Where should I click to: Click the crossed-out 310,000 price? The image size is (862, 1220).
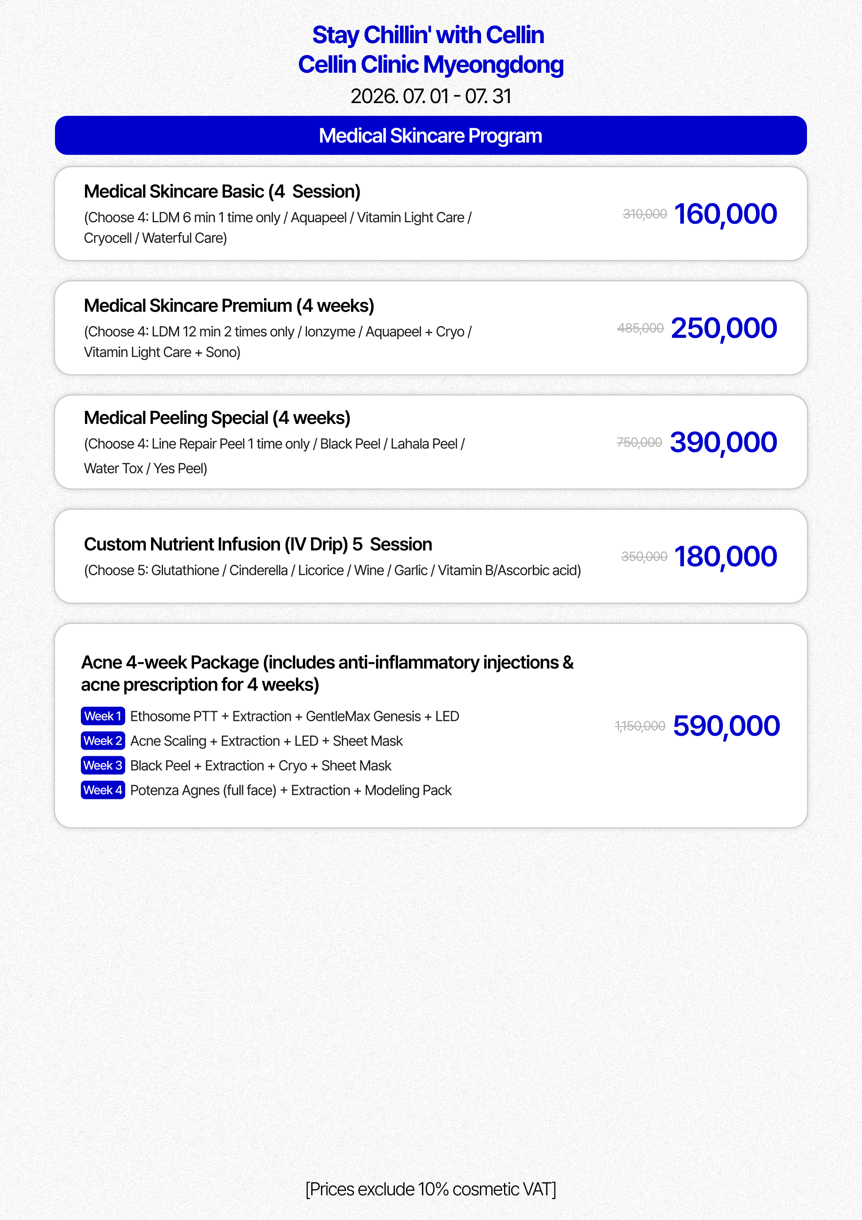click(x=645, y=214)
